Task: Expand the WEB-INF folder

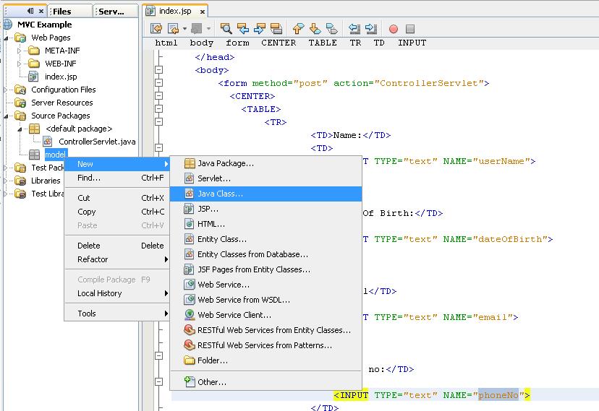Action: pos(19,64)
